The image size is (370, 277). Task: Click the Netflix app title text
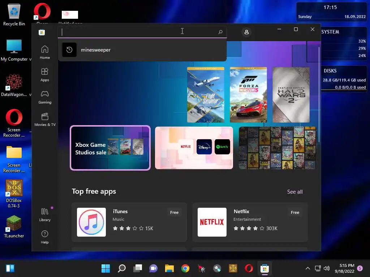click(241, 211)
